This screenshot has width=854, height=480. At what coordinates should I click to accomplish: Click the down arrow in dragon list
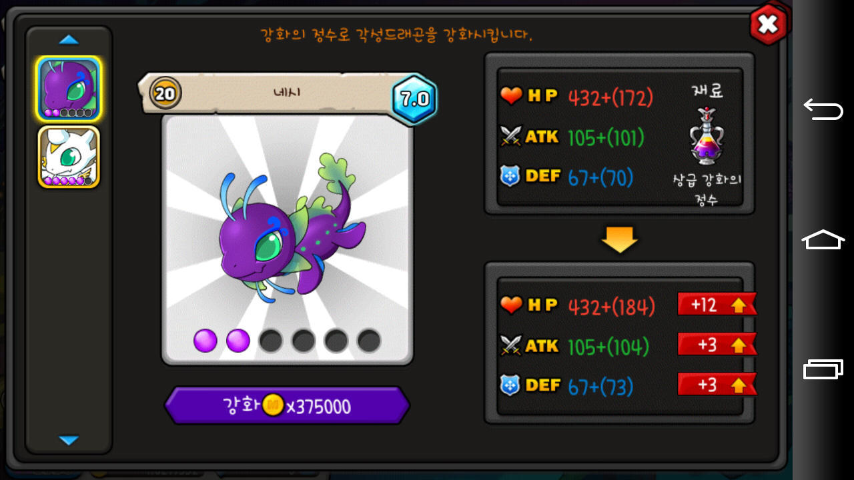[69, 440]
